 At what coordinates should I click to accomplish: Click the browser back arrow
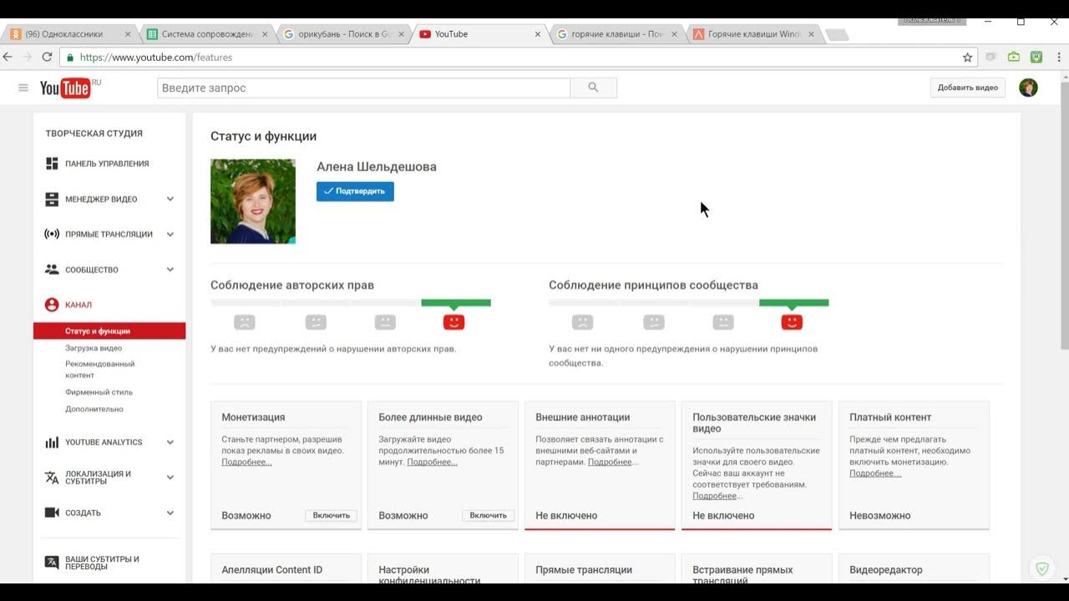(x=8, y=57)
